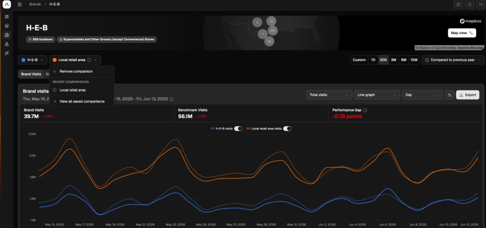Toggle the H-E-B visits line switch
This screenshot has width=486, height=228.
coord(238,129)
